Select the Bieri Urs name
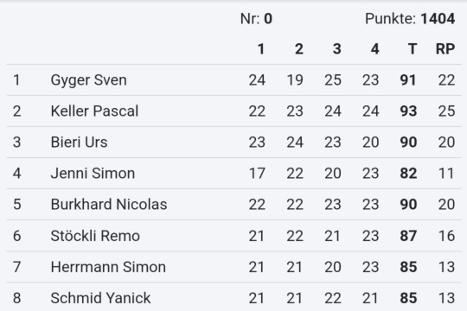The image size is (467, 311). pos(79,143)
